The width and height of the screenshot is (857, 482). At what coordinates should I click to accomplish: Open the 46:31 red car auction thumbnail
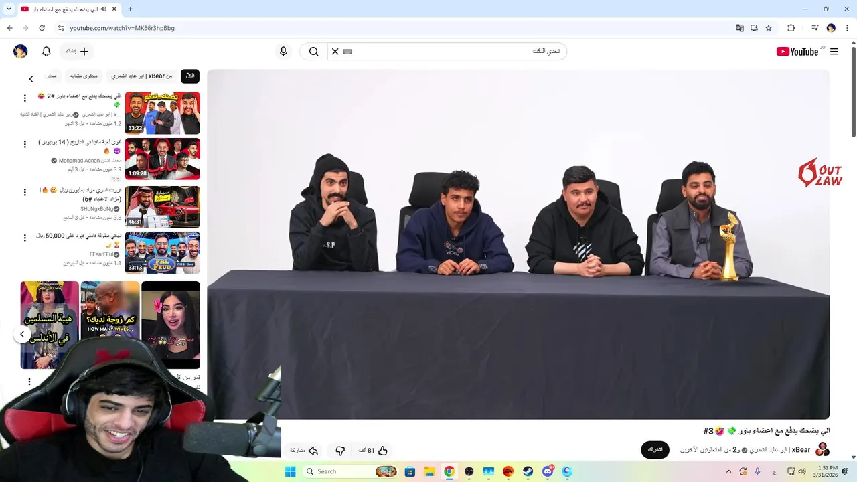point(162,207)
